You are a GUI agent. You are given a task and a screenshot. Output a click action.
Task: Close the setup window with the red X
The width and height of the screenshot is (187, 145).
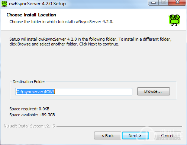177,3
